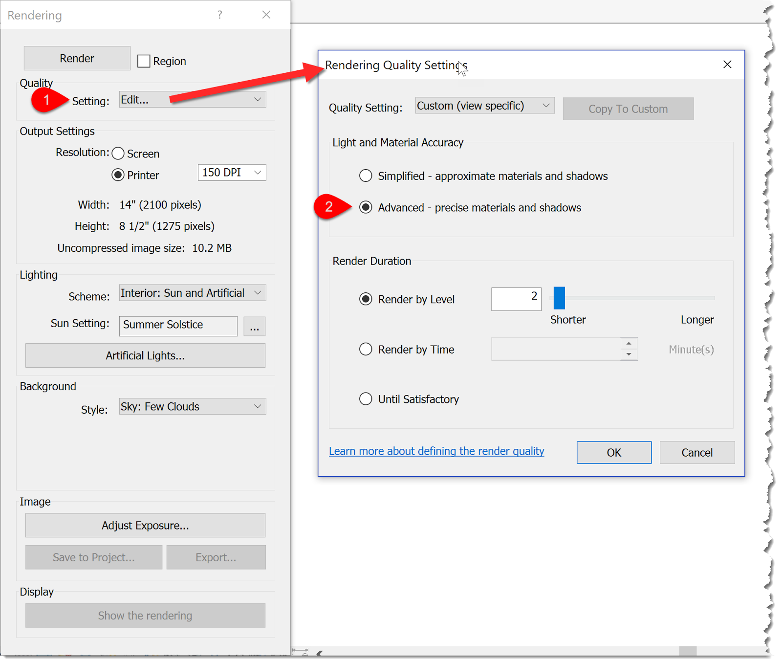Select Advanced precise materials and shadows
782x662 pixels.
click(x=366, y=207)
